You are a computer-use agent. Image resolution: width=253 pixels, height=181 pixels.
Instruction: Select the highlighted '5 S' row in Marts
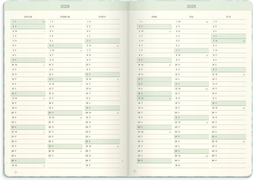click(x=102, y=41)
